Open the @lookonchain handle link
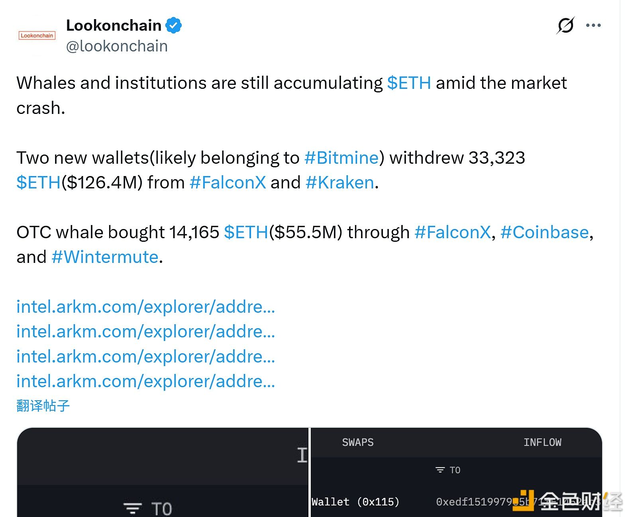This screenshot has width=628, height=517. click(x=117, y=46)
